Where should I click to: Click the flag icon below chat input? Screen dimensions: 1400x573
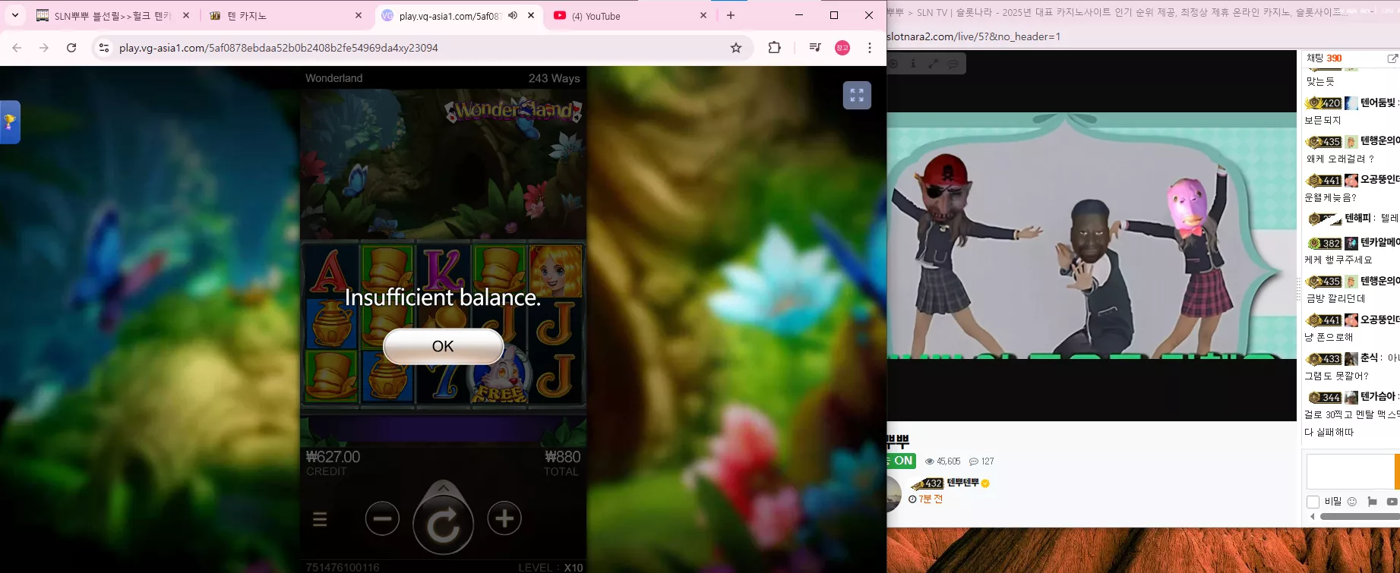click(x=1372, y=502)
